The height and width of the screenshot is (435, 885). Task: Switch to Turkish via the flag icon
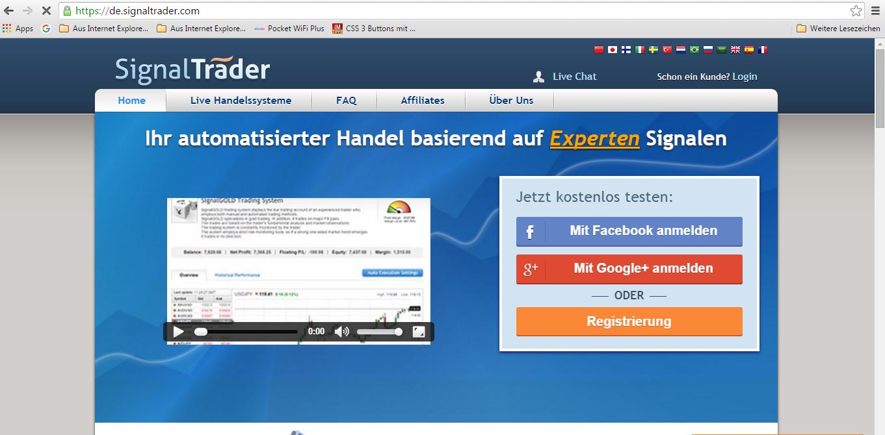click(667, 49)
